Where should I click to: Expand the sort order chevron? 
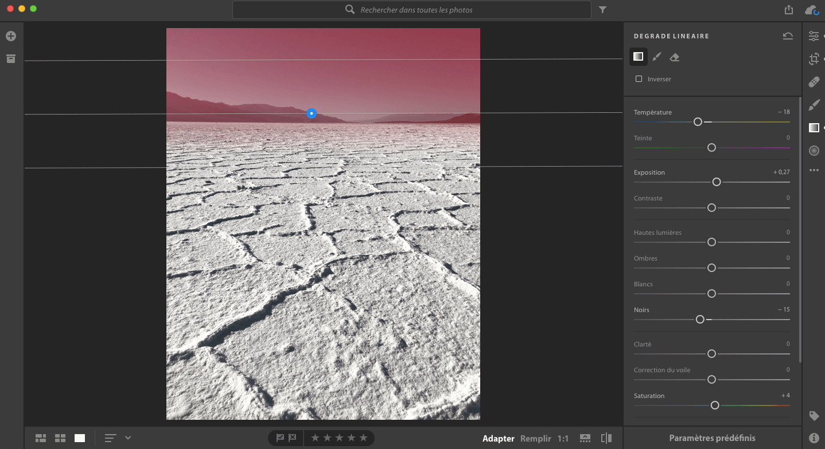(128, 438)
